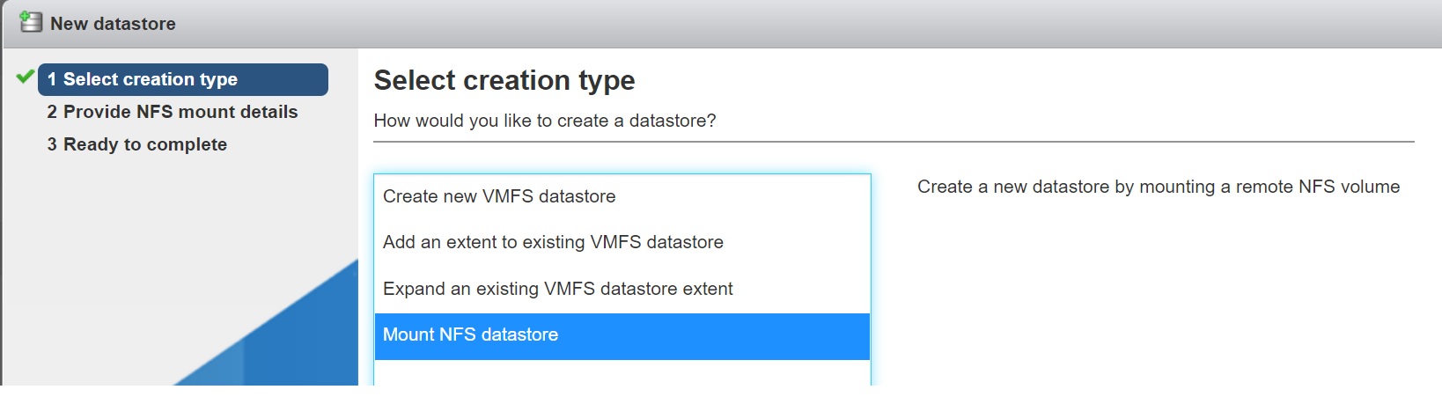Screen dimensions: 1442x419
Task: Choose Add an extent to existing VMFS datastore
Action: pos(553,242)
